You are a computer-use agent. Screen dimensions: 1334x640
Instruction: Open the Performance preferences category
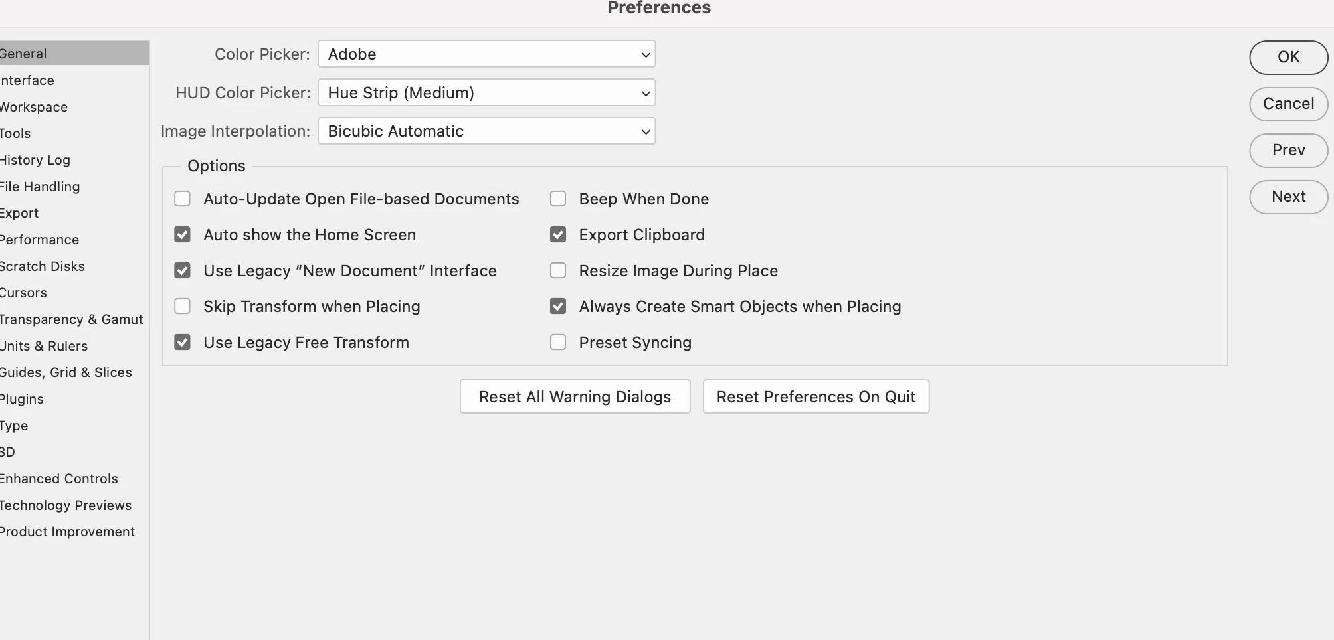(40, 240)
